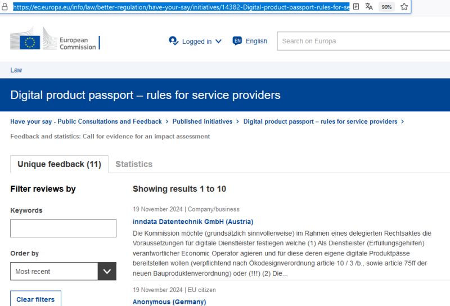The width and height of the screenshot is (450, 306).
Task: Click the European Commission logo
Action: click(55, 39)
